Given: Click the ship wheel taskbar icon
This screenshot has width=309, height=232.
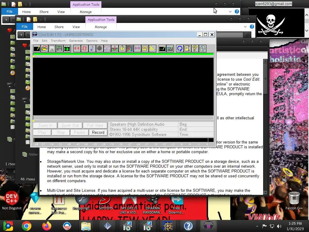Looking at the screenshot, I should (168, 226).
